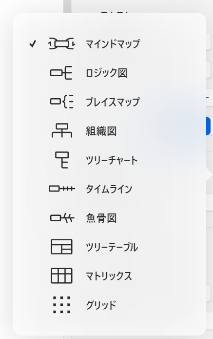Click the Matrix (マトリックス) icon

pos(61,275)
